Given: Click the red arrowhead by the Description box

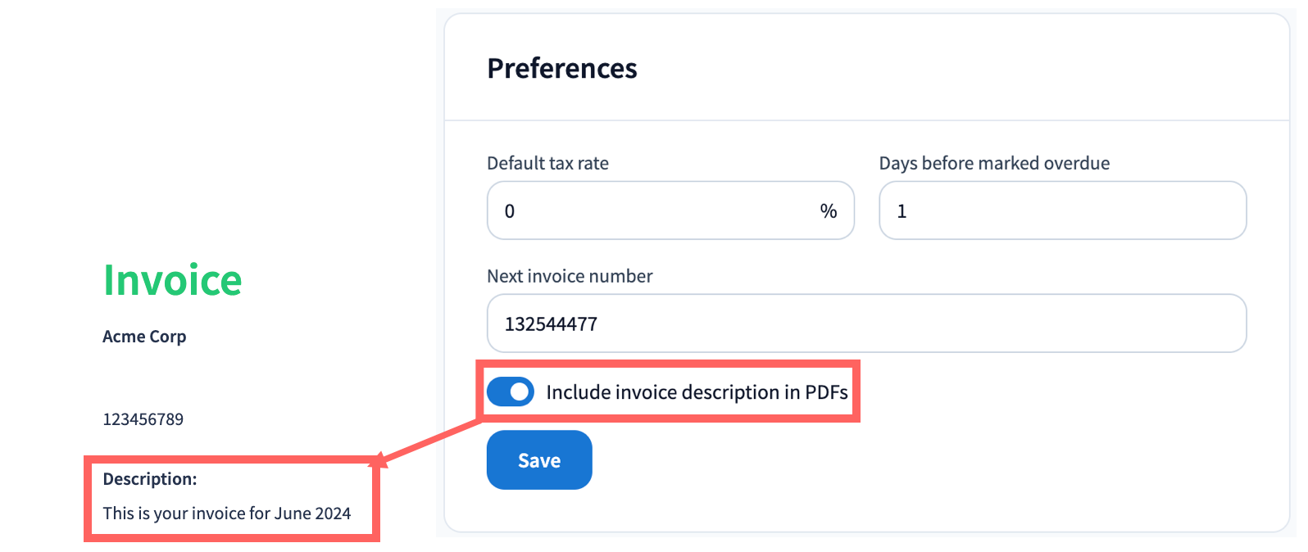Looking at the screenshot, I should (379, 460).
